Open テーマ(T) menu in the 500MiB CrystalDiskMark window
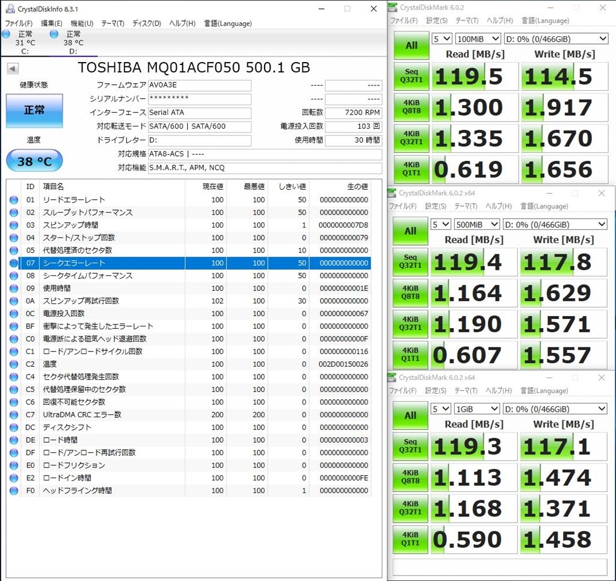The width and height of the screenshot is (616, 581). 466,207
